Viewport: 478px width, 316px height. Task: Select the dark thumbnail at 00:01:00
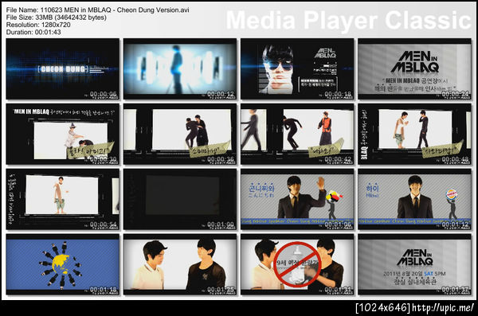tap(180, 199)
